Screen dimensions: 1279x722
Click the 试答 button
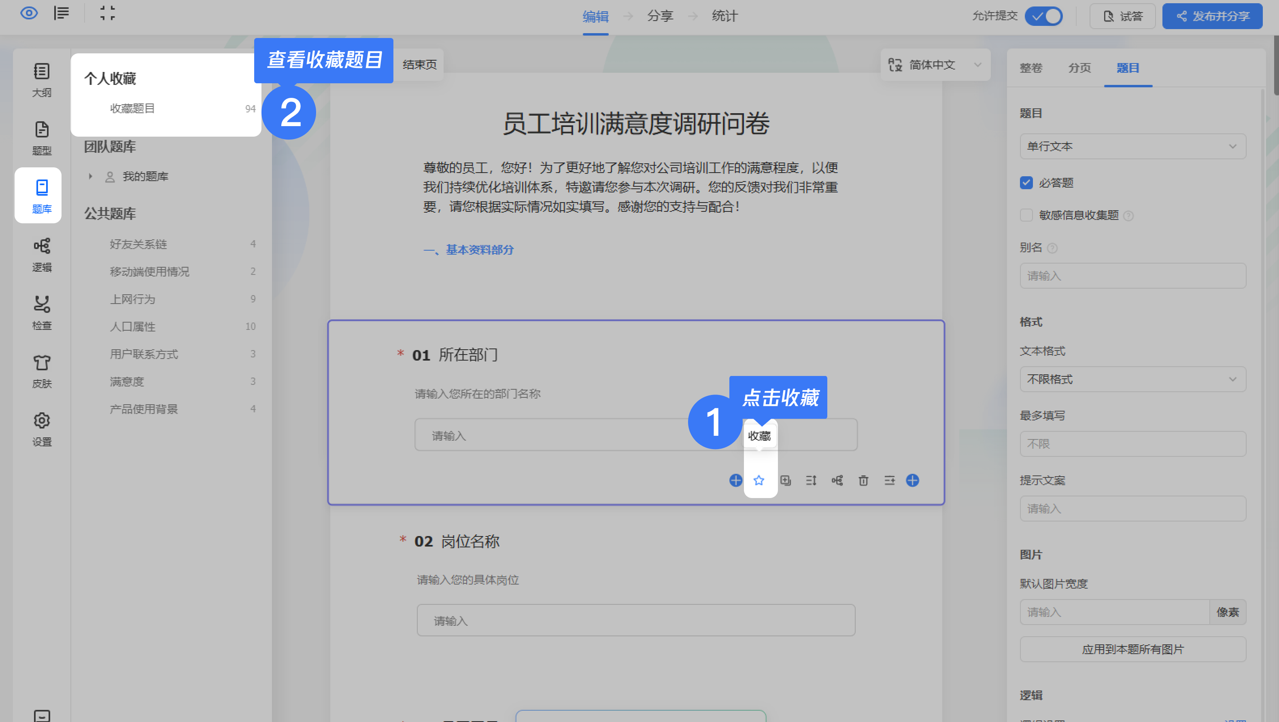pos(1122,16)
